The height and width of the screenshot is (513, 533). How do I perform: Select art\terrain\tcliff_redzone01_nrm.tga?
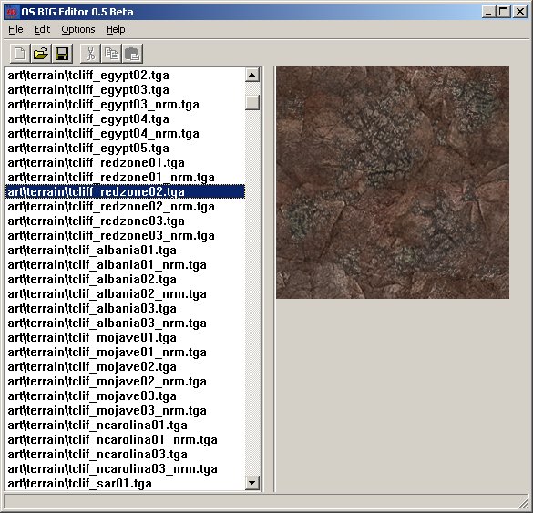coord(125,178)
